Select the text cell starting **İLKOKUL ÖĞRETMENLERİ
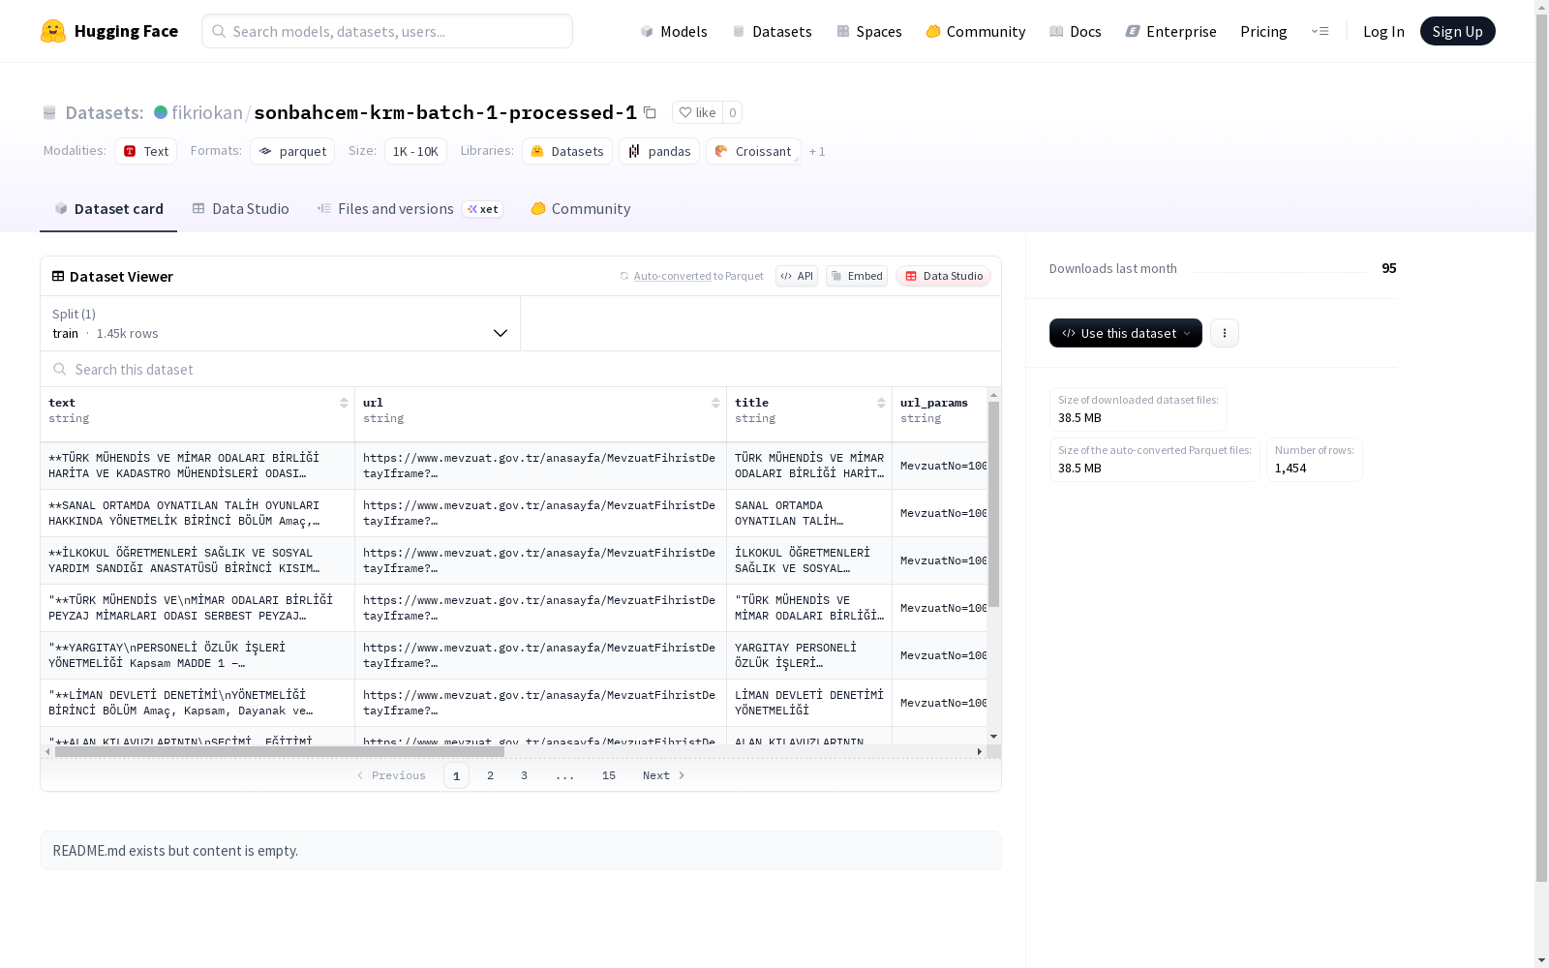 [197, 560]
